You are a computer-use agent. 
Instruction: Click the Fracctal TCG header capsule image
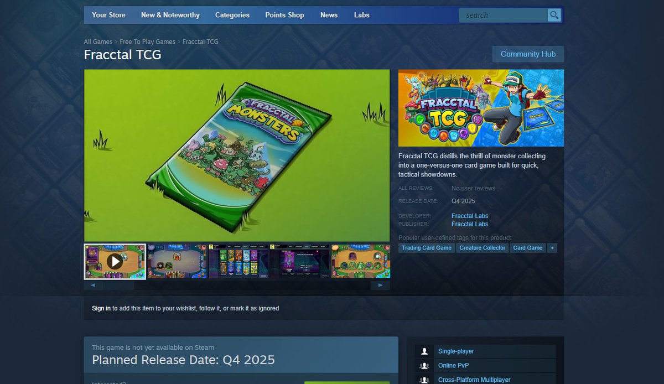[481, 108]
